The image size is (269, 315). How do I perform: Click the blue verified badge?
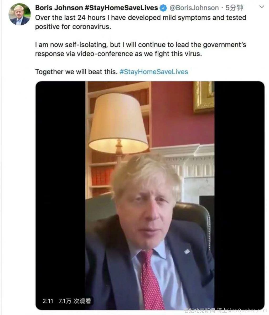tap(163, 8)
